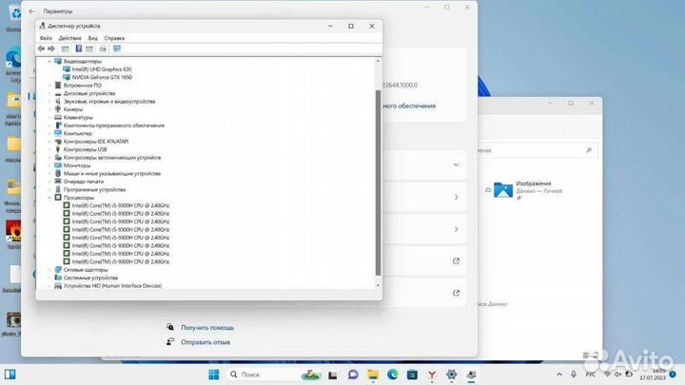Toggle the action pane toolbar icon
Image resolution: width=685 pixels, height=385 pixels.
tap(89, 48)
